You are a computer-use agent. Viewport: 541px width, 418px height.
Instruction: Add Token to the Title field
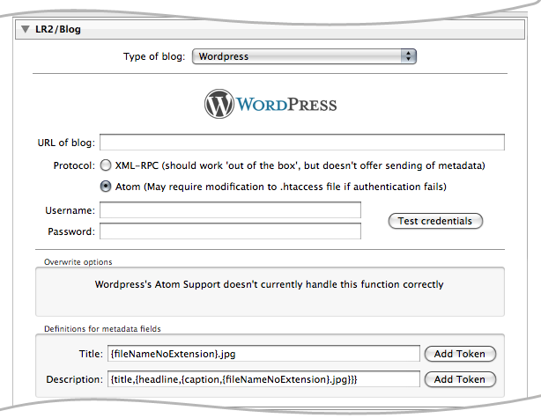[x=459, y=354]
